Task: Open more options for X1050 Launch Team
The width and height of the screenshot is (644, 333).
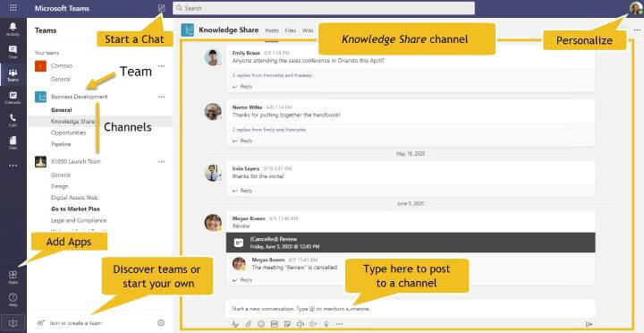Action: (x=161, y=161)
